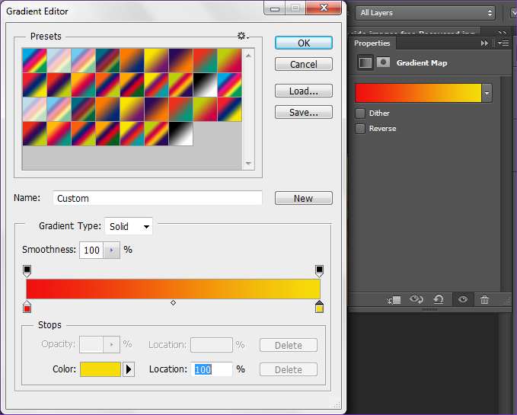The image size is (517, 415).
Task: Click the view previous state icon
Action: 416,300
